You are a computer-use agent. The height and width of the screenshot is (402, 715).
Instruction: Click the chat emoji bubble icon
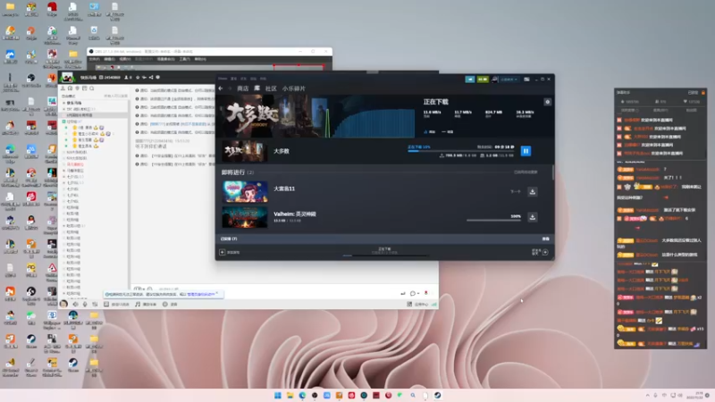point(413,294)
